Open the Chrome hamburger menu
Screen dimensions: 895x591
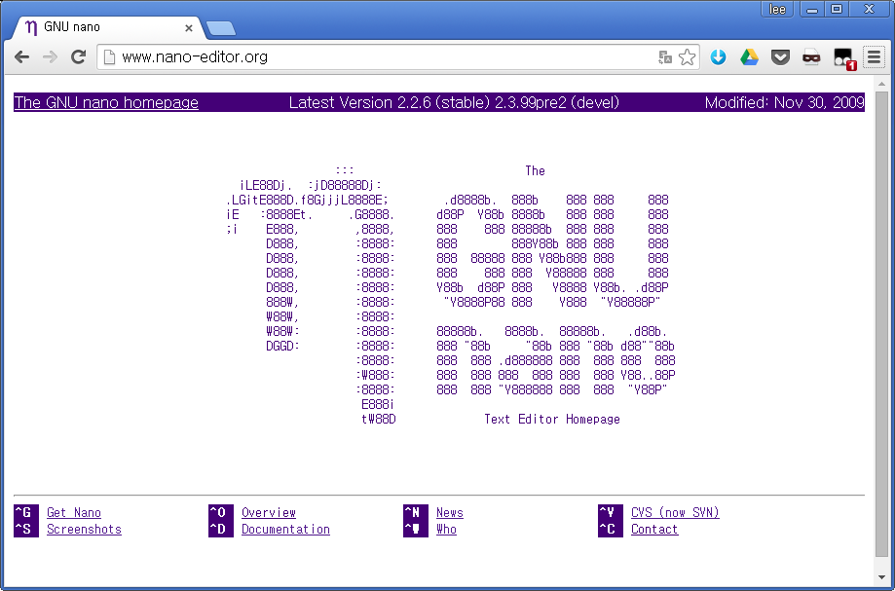click(x=874, y=57)
